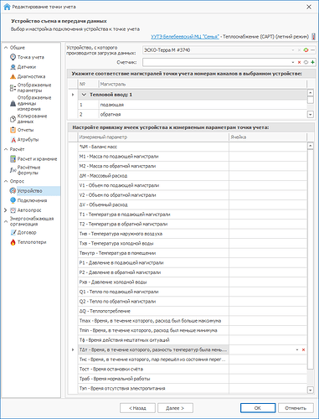Click the green-red swap icon in device field
Screen dimensions: 319x419
(306, 50)
